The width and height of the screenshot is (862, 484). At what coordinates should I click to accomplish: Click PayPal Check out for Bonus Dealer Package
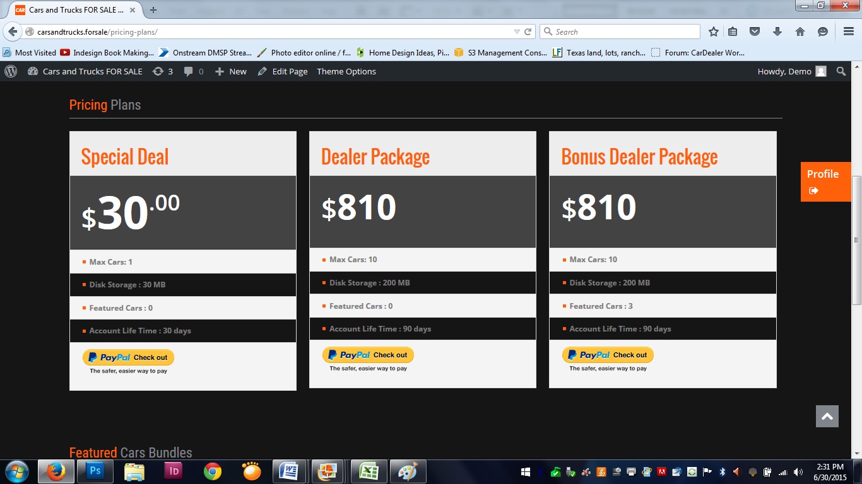click(x=608, y=355)
